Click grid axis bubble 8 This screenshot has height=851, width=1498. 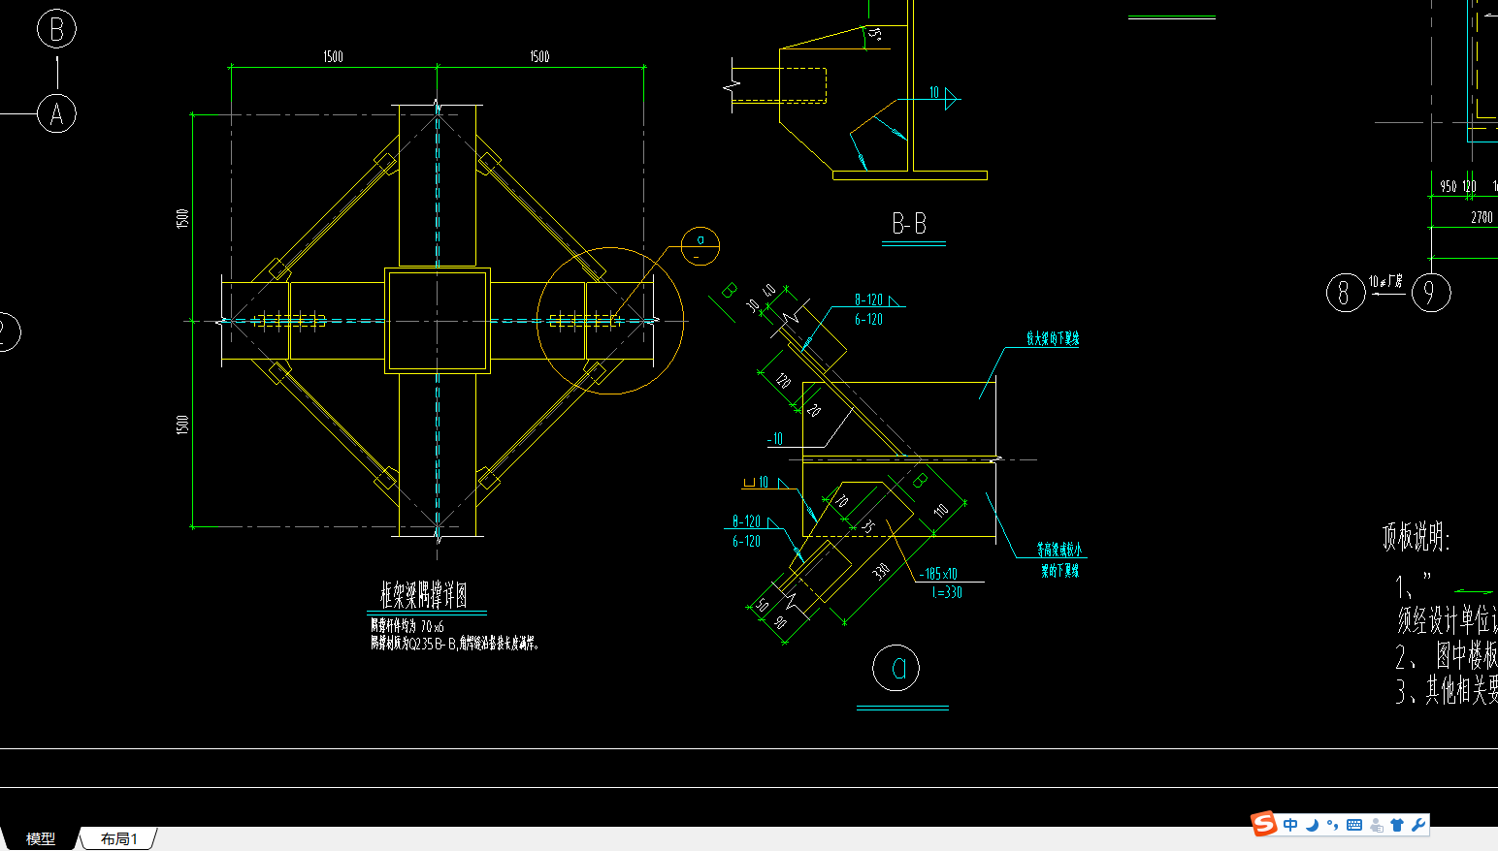[x=1345, y=292]
